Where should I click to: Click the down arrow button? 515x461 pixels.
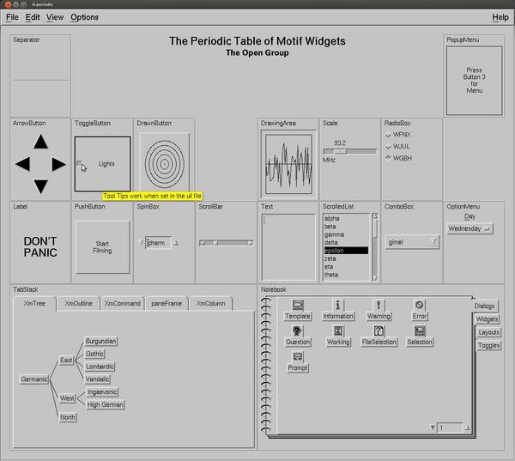click(40, 186)
